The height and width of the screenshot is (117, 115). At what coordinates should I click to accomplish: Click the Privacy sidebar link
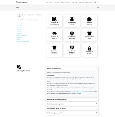(x=18, y=40)
